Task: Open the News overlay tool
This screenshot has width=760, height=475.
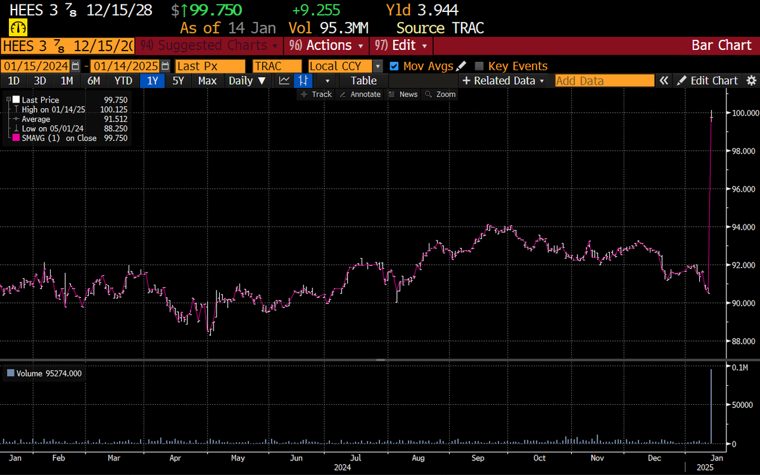Action: pyautogui.click(x=403, y=94)
